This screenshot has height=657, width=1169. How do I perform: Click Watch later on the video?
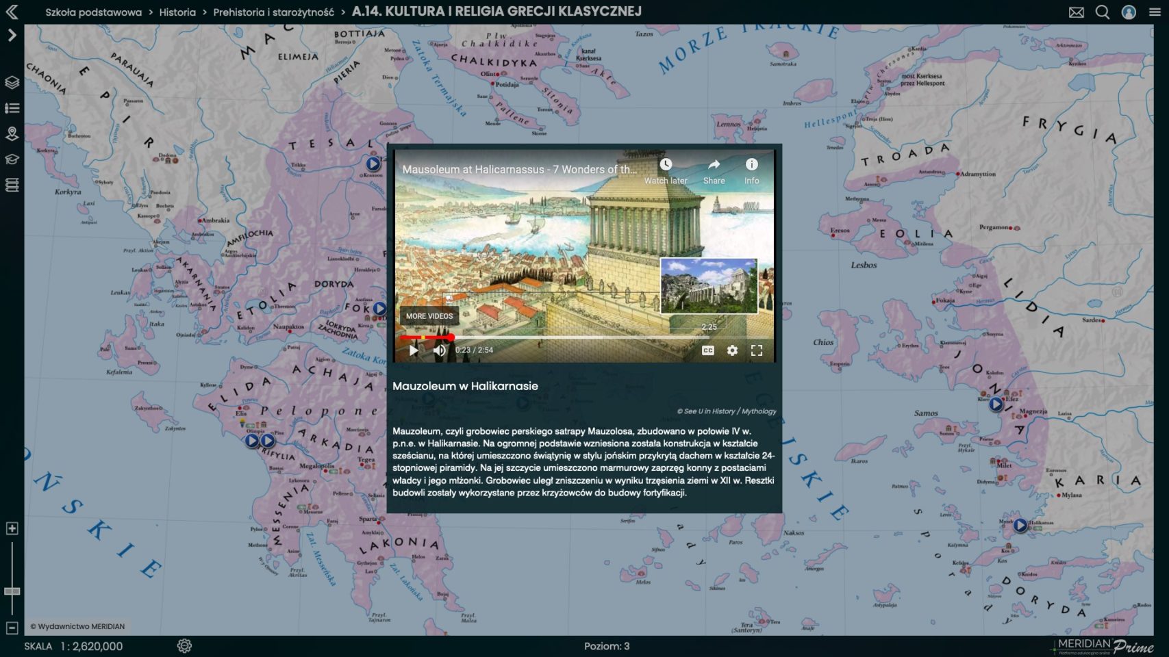click(x=666, y=171)
